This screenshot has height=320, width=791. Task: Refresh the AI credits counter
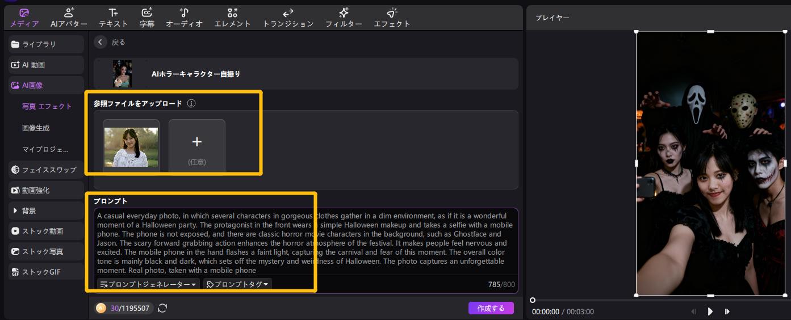tap(162, 308)
